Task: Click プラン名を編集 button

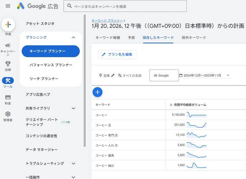Action: [117, 54]
